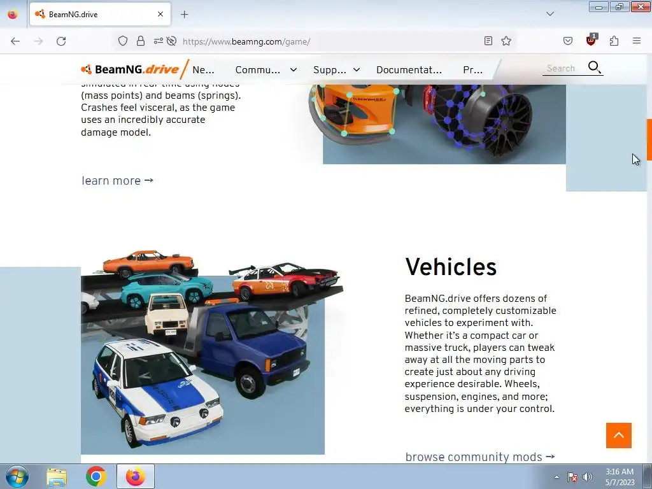Open the uBlock Origin extension icon
Screen dimensions: 652x489
(591, 40)
